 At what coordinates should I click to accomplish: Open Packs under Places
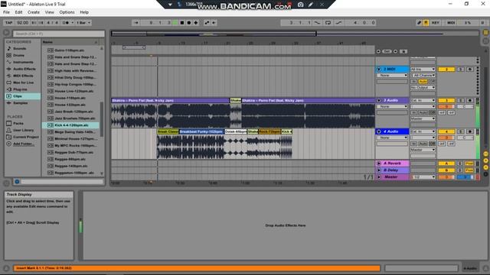pyautogui.click(x=18, y=124)
